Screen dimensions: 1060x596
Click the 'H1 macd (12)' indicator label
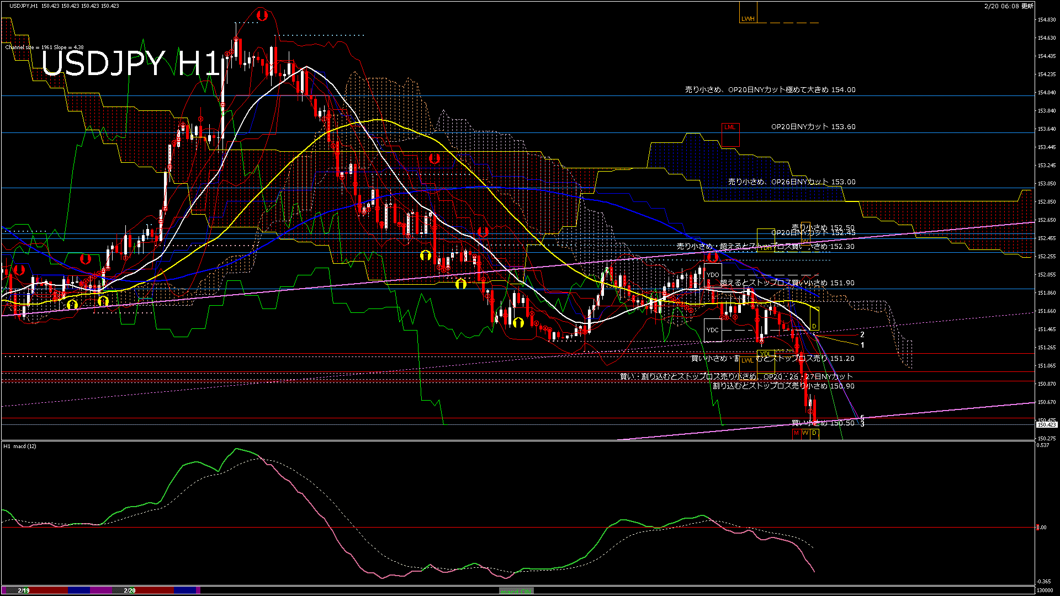(20, 446)
